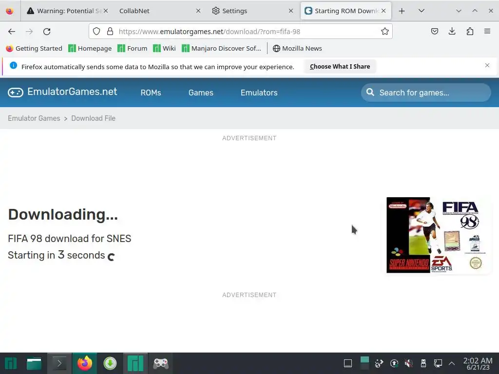The image size is (499, 374).
Task: Click the site security padlock icon
Action: (x=110, y=31)
